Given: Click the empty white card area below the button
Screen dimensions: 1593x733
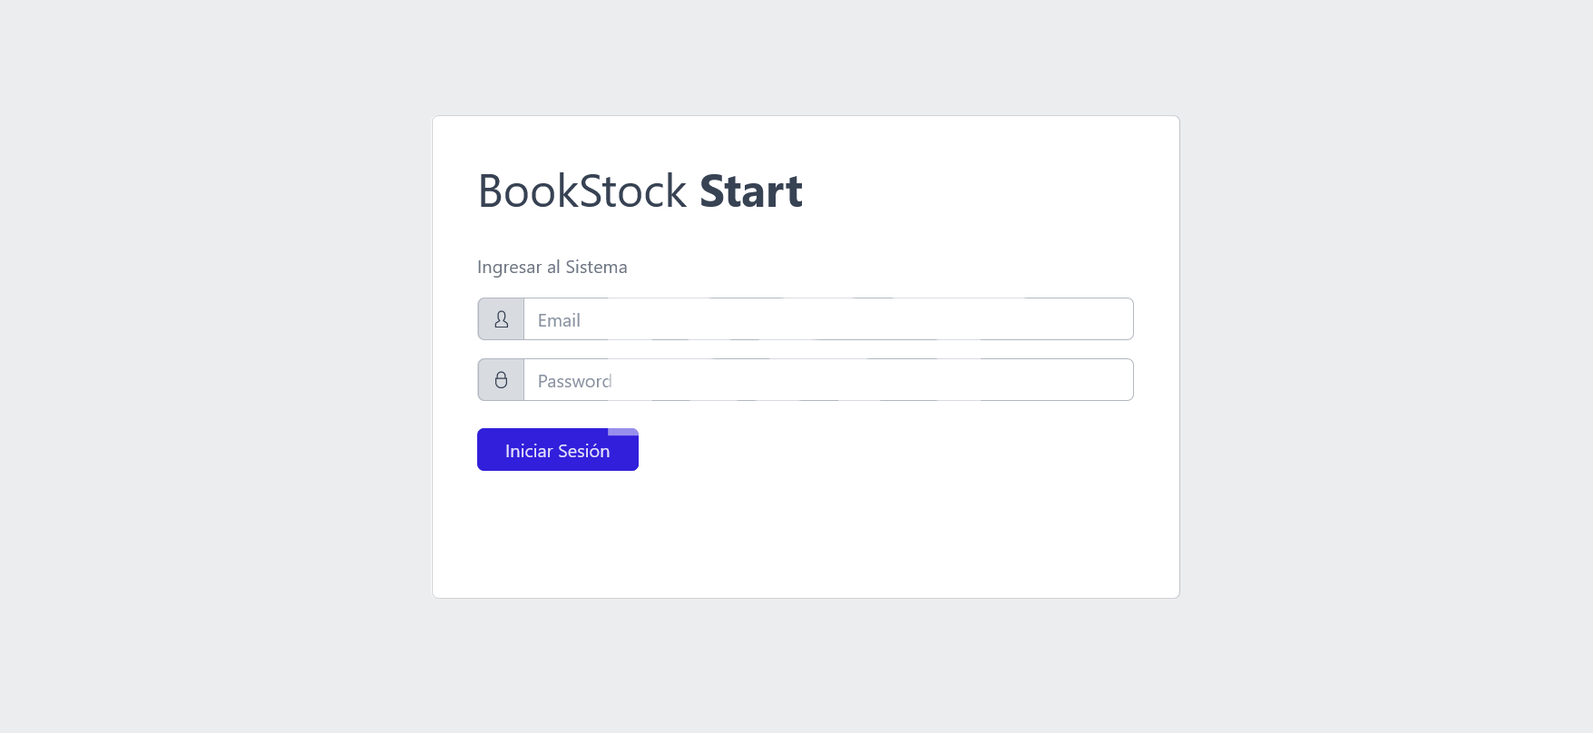Looking at the screenshot, I should [806, 535].
